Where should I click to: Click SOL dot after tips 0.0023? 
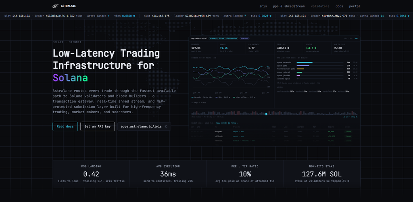pyautogui.click(x=270, y=16)
